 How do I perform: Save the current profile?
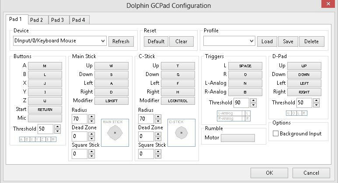288,41
